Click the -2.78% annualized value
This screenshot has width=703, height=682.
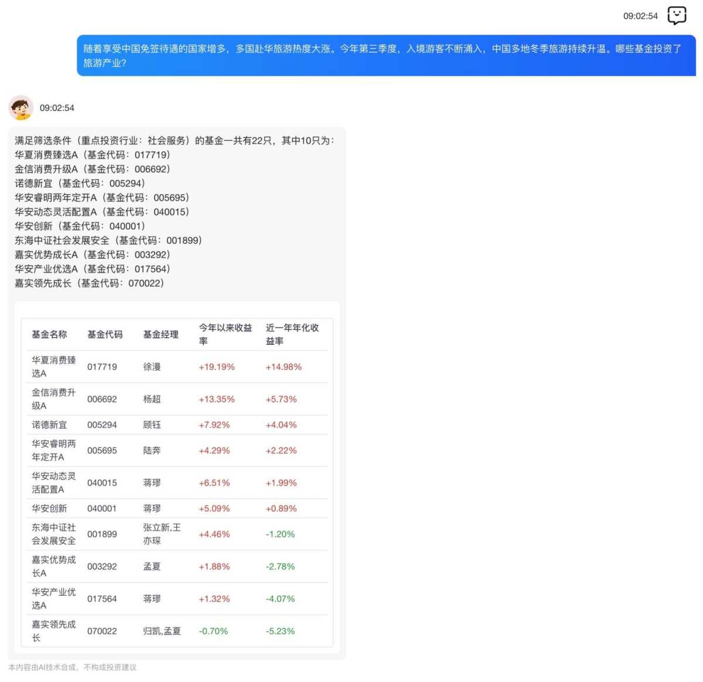click(281, 567)
